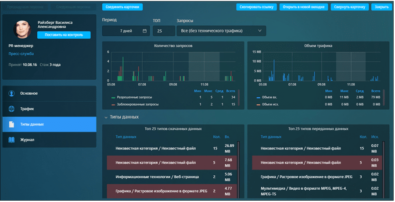The height and width of the screenshot is (202, 395).
Task: Click the Скопировать ссылку button
Action: pyautogui.click(x=256, y=7)
